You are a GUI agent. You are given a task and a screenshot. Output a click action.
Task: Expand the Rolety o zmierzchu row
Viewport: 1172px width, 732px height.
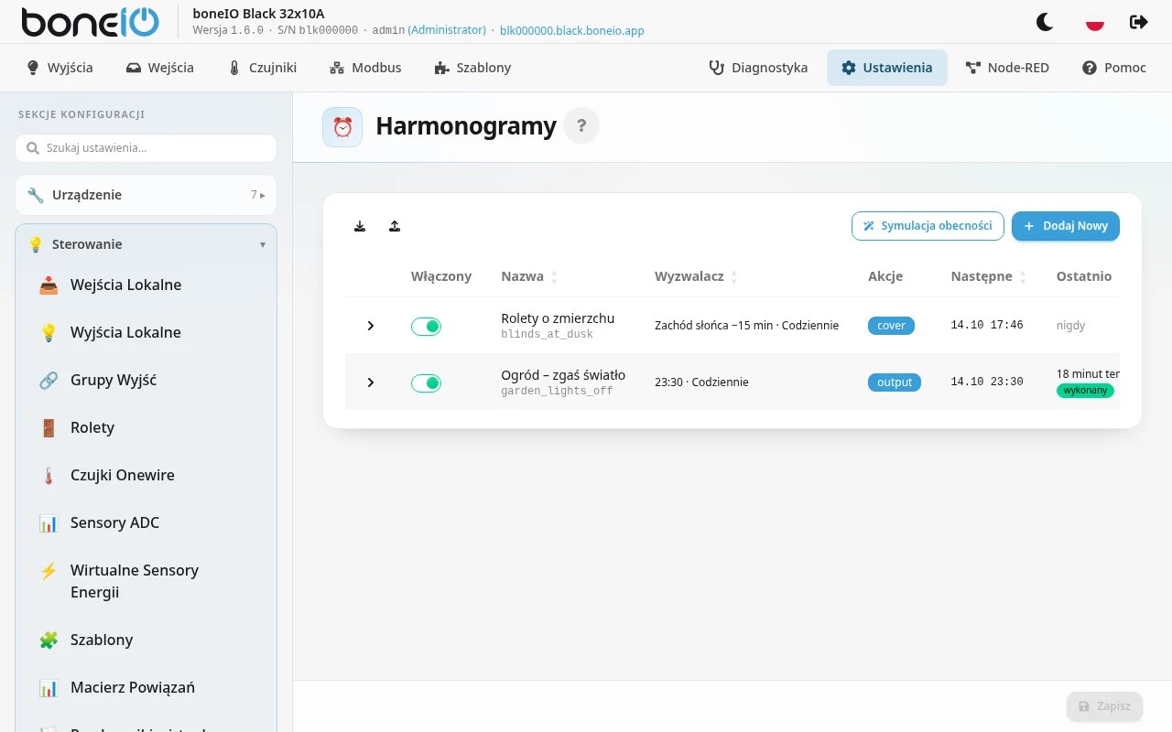click(x=370, y=326)
